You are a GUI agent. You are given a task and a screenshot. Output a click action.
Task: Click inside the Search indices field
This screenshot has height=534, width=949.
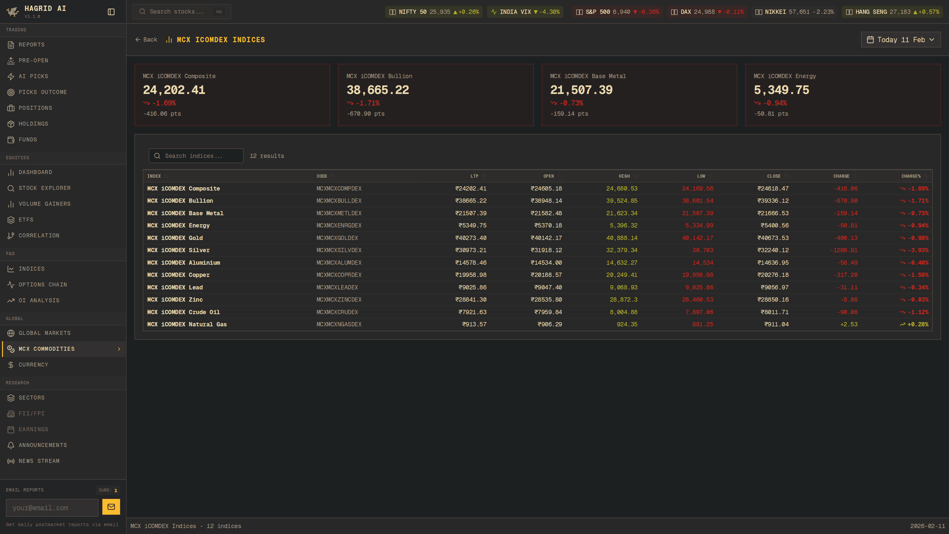click(x=196, y=156)
